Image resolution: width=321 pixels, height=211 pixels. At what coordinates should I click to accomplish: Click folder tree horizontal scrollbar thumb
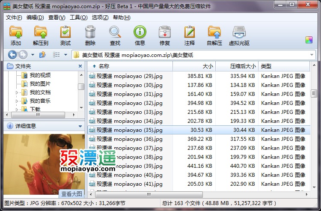tap(38, 115)
